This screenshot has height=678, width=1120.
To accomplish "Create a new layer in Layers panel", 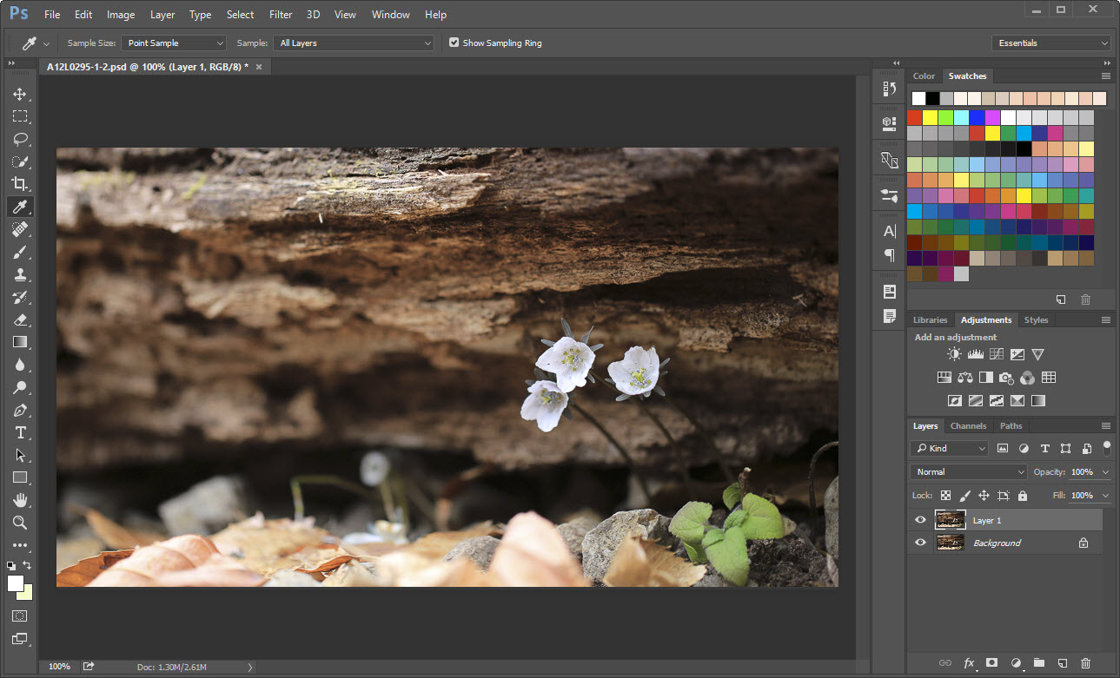I will 1062,663.
